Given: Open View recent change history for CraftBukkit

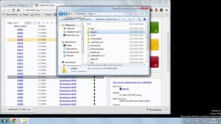Looking at the screenshot, I should coord(132,82).
